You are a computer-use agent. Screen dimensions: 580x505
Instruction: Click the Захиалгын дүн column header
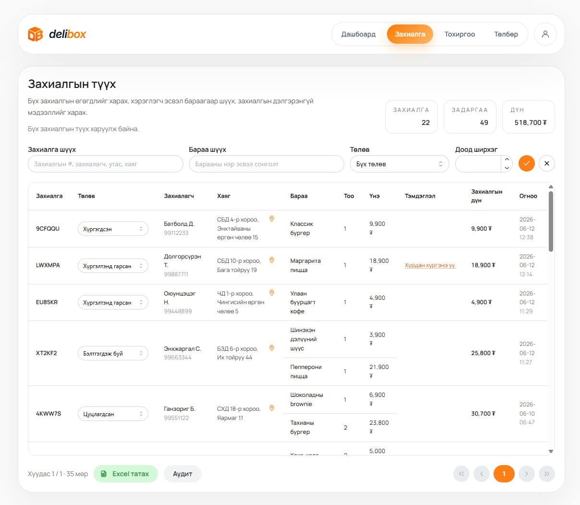click(x=487, y=196)
